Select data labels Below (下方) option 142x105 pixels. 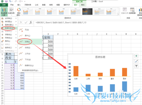pyautogui.click(x=30, y=60)
